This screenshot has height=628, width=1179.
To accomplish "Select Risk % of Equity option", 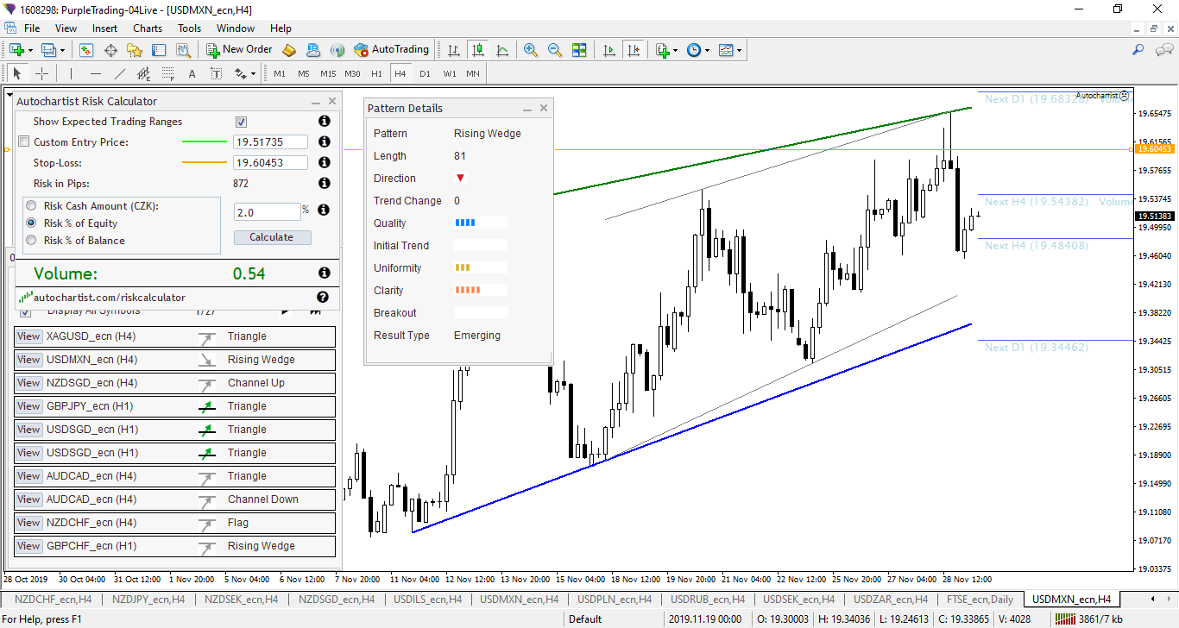I will point(32,223).
